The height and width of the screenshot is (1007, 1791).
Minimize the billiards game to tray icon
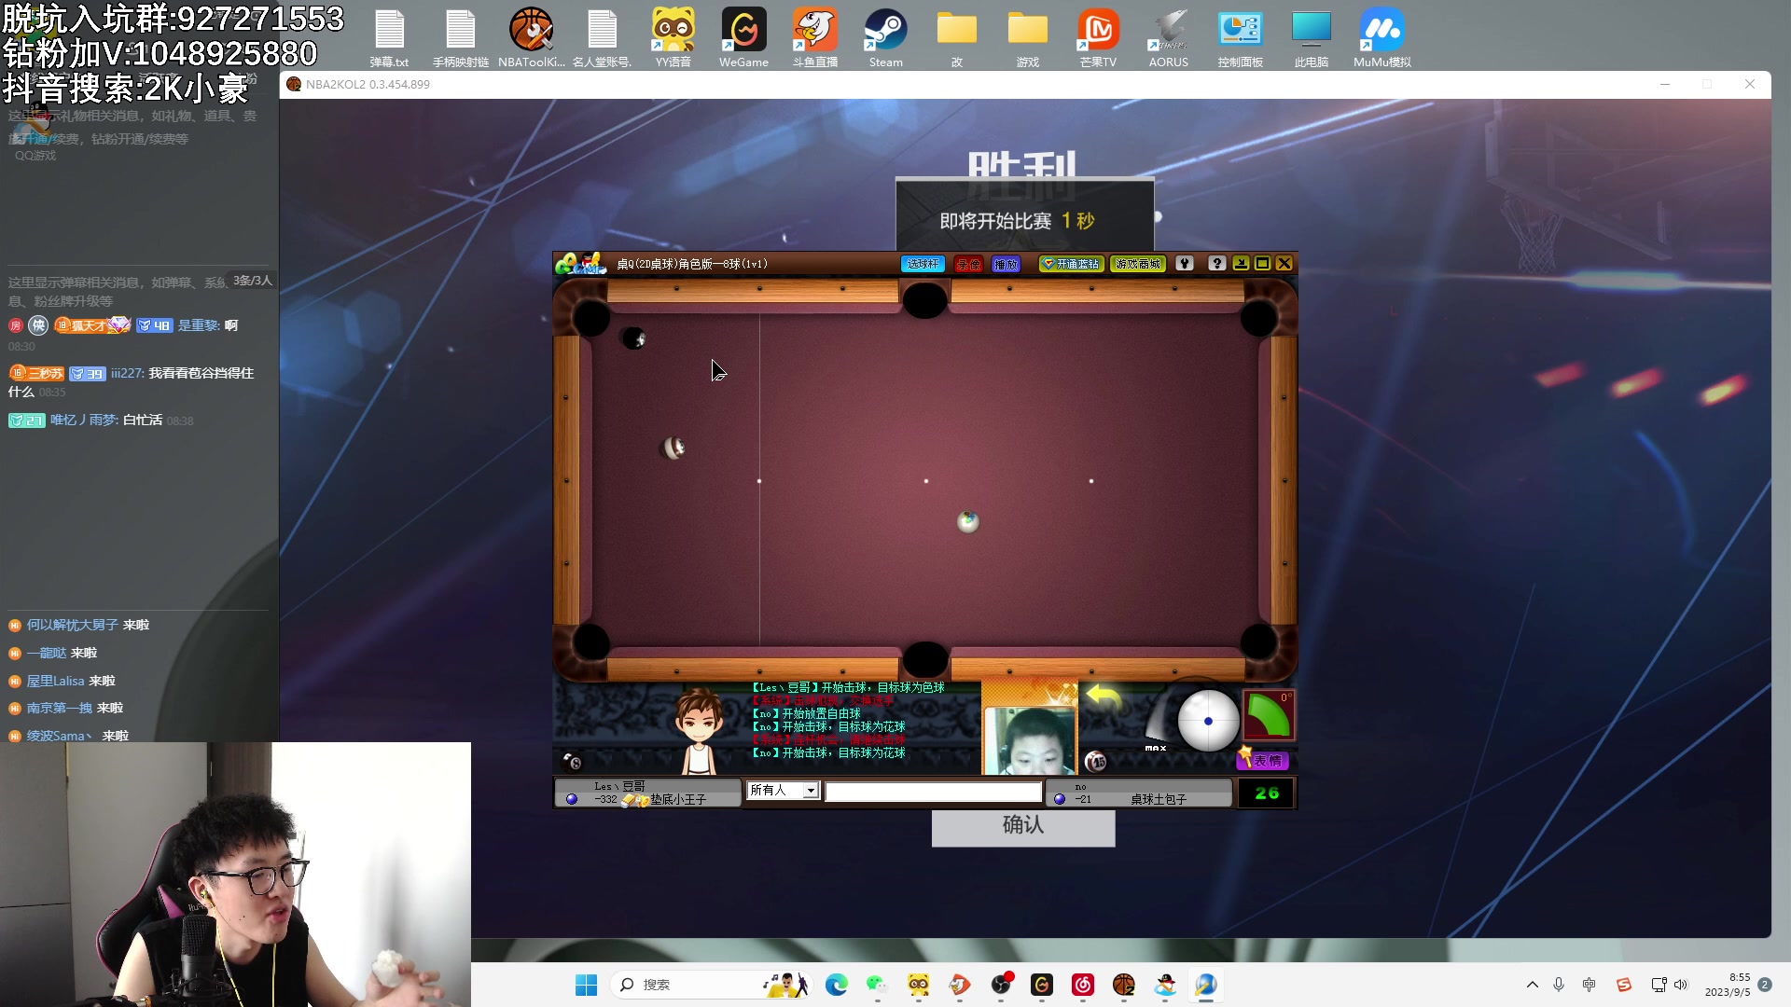click(1241, 264)
